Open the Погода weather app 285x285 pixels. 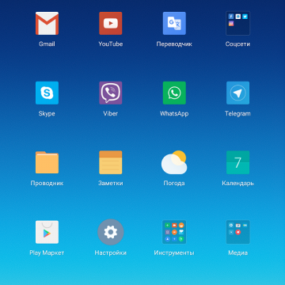174,162
